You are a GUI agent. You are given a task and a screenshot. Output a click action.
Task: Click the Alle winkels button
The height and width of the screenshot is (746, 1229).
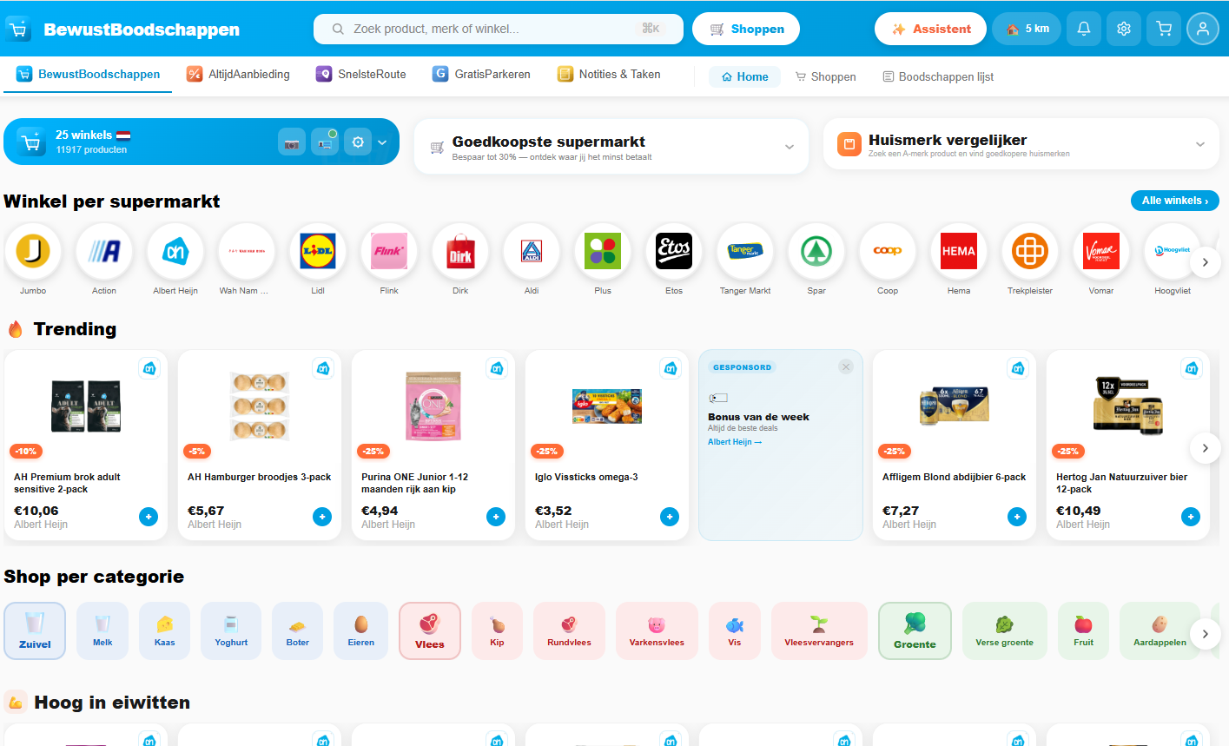click(x=1174, y=200)
